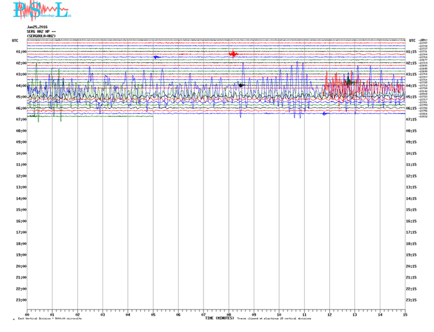
Task: Click the 12:00 hour label on left axis
Action: coord(21,176)
